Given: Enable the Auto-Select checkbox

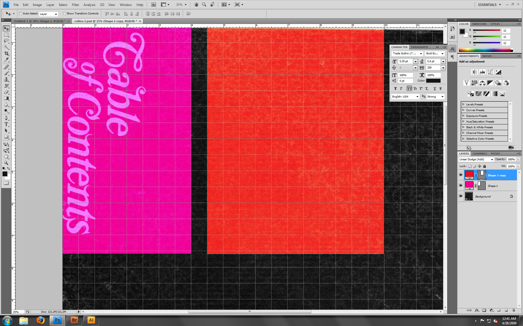Looking at the screenshot, I should (x=21, y=14).
